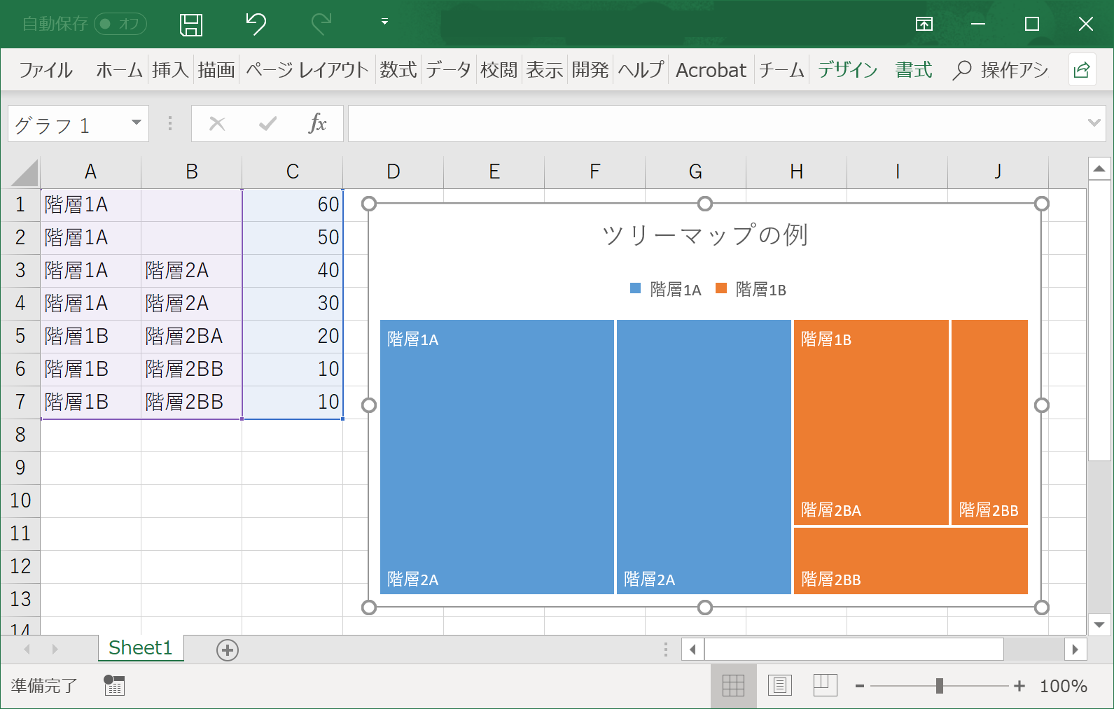Click cell B5 containing 階層2BA
This screenshot has width=1114, height=709.
191,336
